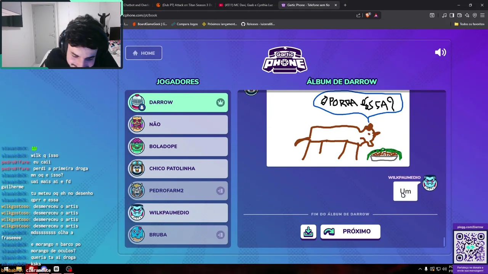Click the taskbar microphone icon
Screen dimensions: 488x274
click(426, 269)
